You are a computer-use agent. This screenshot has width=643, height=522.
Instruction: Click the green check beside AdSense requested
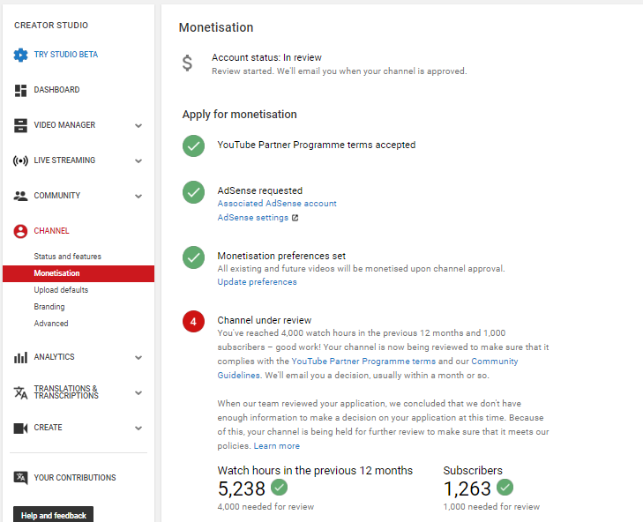193,192
